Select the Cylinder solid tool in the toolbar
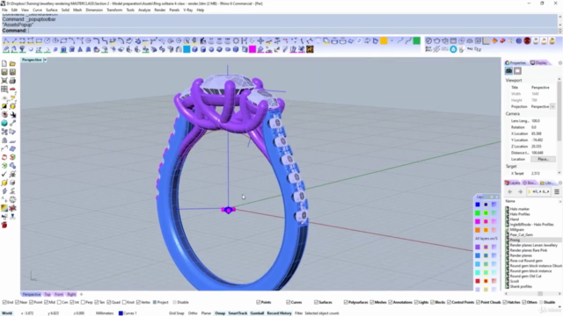The image size is (563, 316). coord(203,49)
